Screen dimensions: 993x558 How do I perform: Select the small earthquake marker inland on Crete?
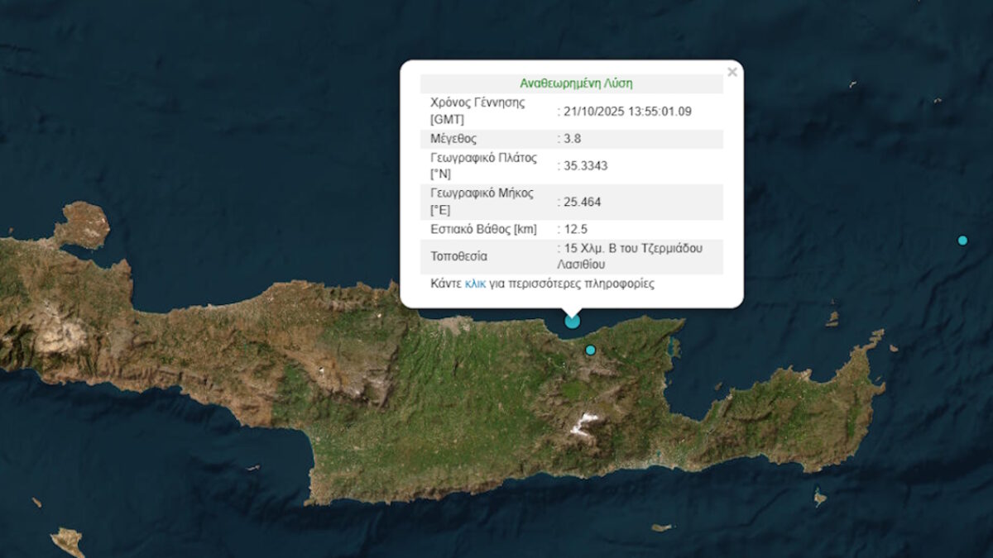[590, 351]
